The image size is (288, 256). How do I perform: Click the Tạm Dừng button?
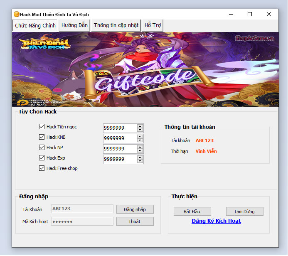click(245, 212)
